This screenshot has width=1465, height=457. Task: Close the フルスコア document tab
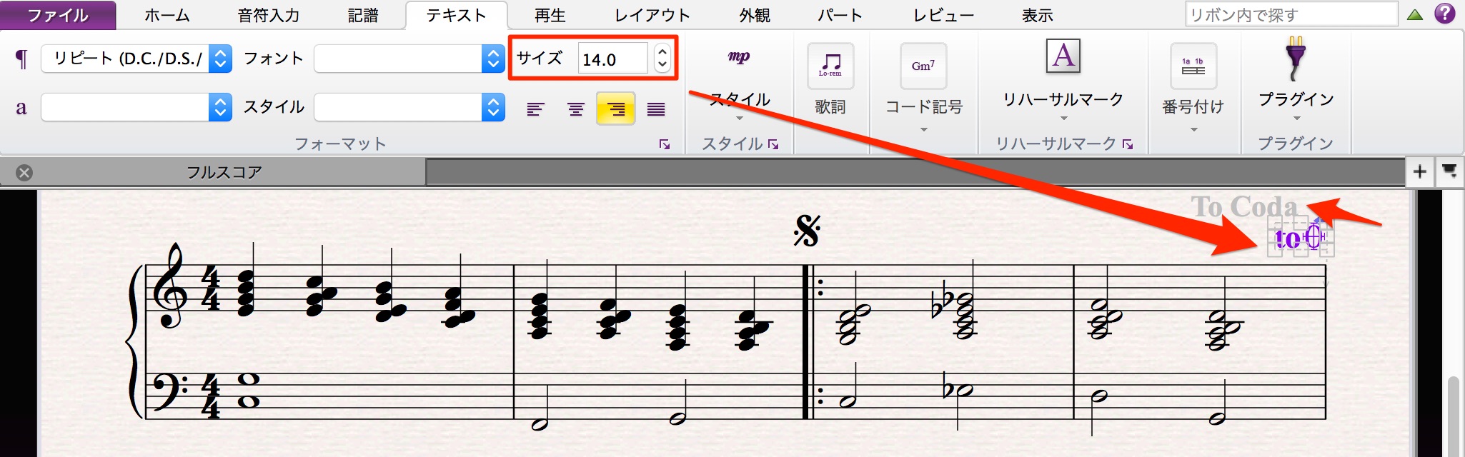(x=24, y=173)
